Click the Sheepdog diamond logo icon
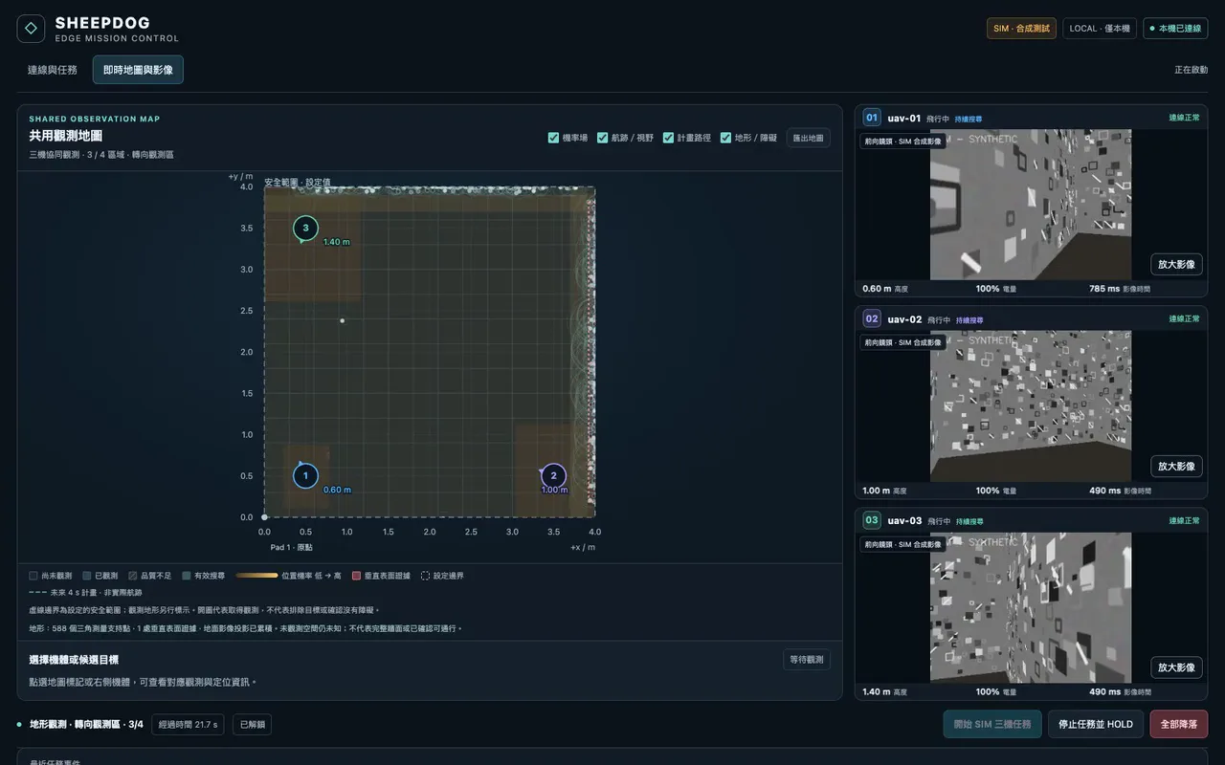 [31, 29]
